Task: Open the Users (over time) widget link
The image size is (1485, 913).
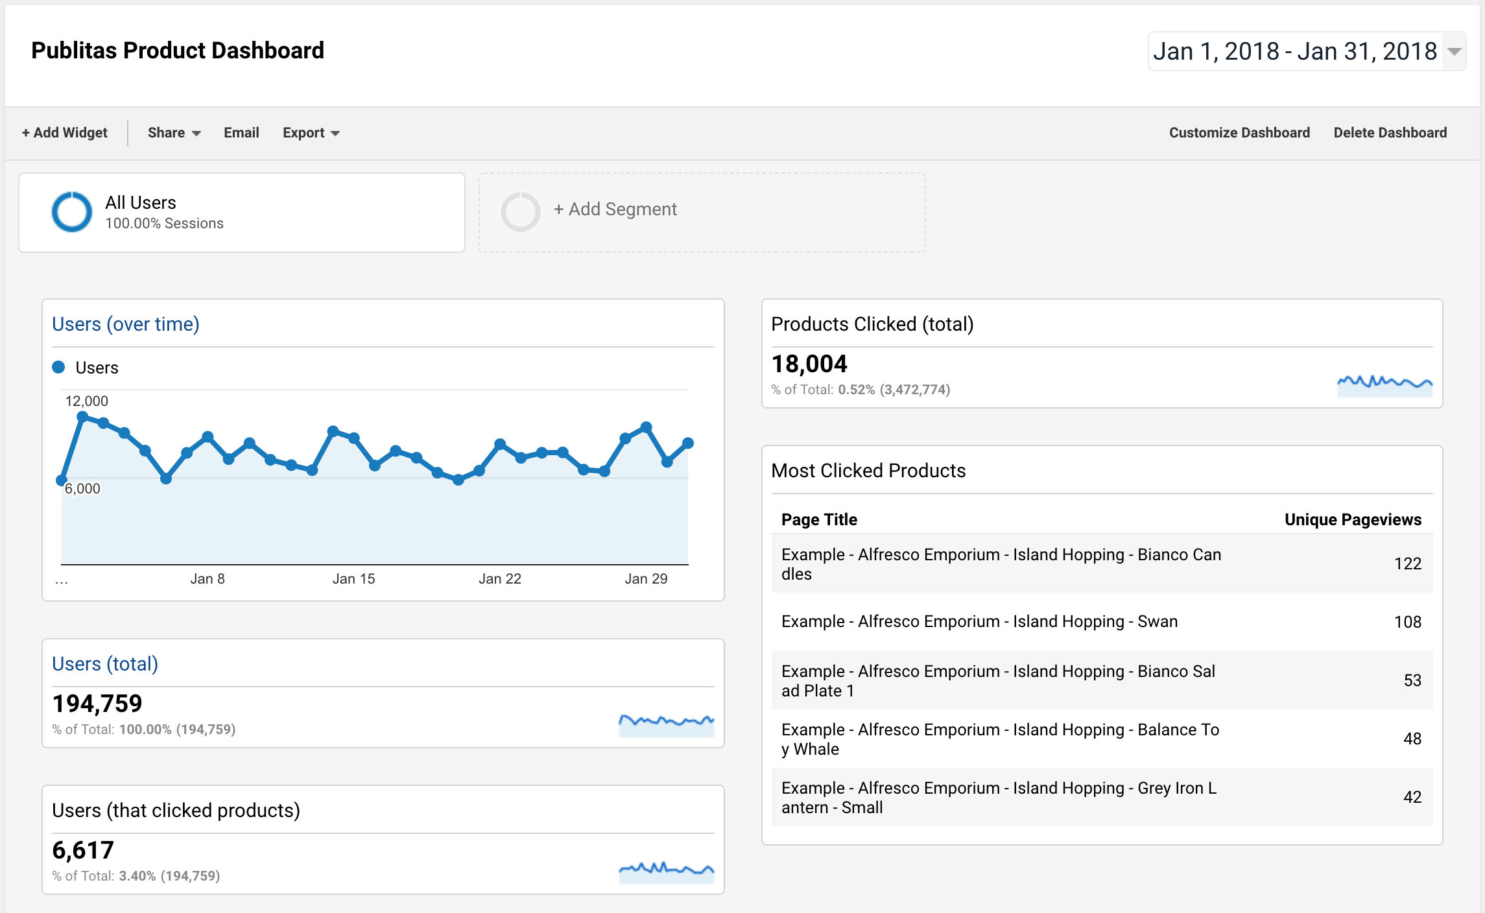Action: pyautogui.click(x=126, y=324)
